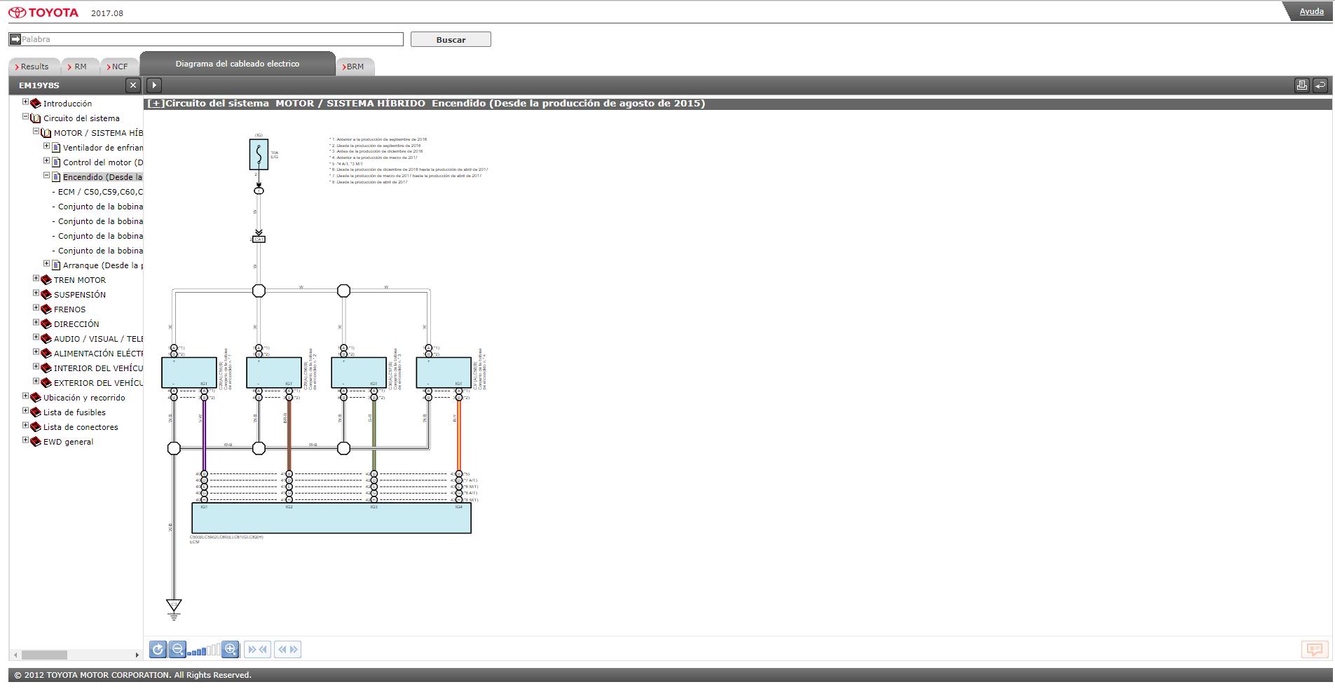Viewport: 1335px width, 689px height.
Task: Close the EM19Y8S tree panel
Action: pos(133,85)
